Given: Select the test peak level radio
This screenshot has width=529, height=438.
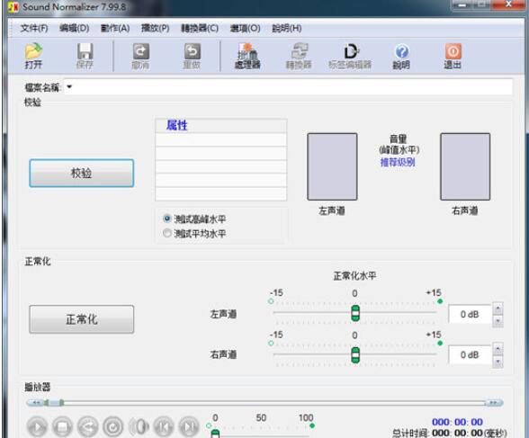Looking at the screenshot, I should [x=166, y=219].
